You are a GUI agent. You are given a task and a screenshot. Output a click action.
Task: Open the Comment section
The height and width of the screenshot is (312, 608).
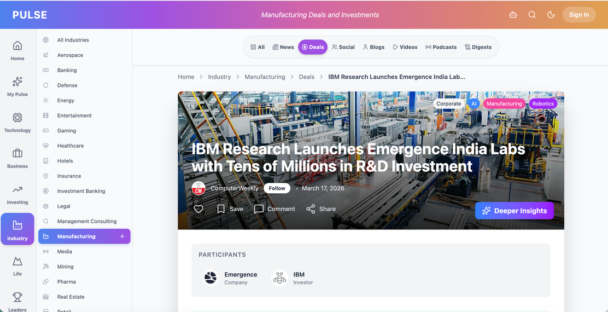(x=274, y=209)
